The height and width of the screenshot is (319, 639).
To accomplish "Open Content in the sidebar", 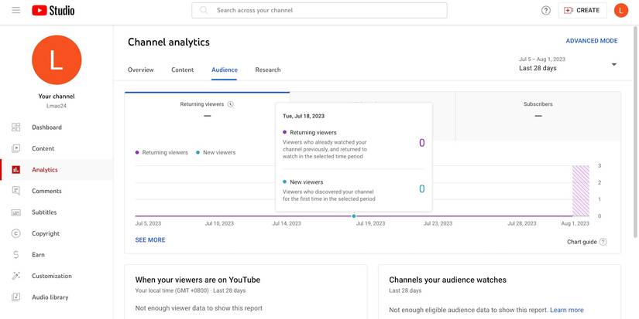I will 57,148.
